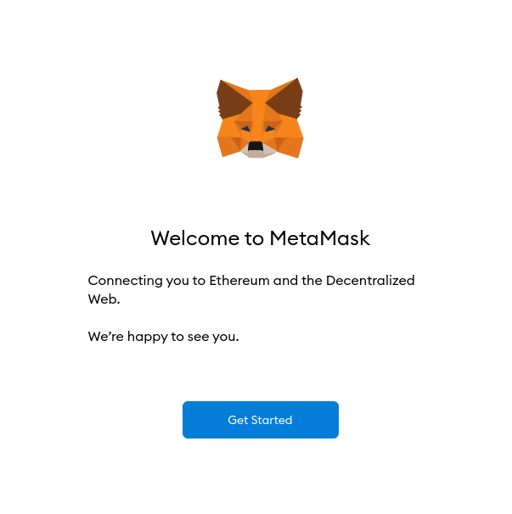This screenshot has height=514, width=512.
Task: Click the word Get on blue button
Action: tap(238, 420)
